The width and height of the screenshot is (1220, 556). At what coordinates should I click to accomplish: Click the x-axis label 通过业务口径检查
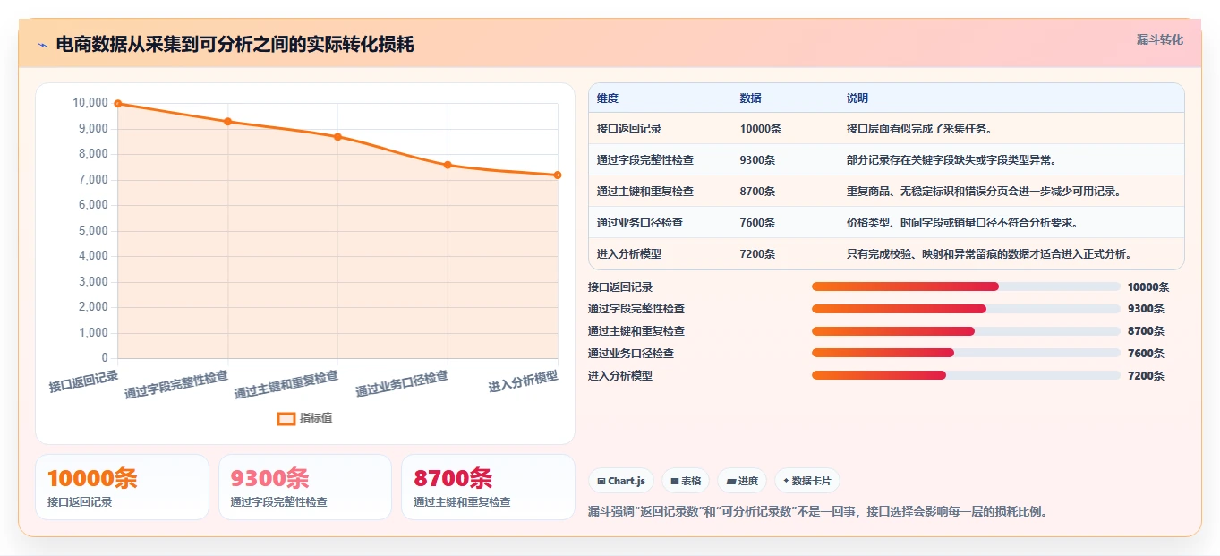[402, 384]
